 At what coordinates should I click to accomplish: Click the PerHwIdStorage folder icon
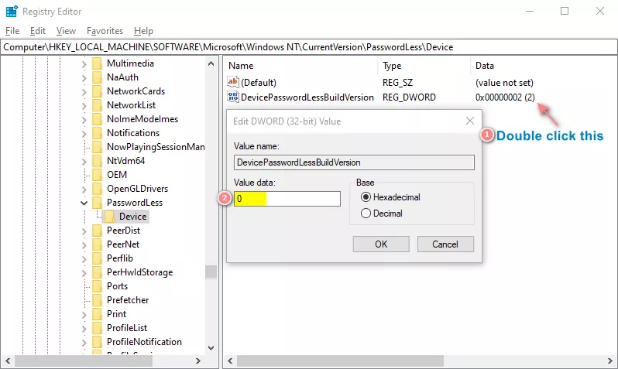(97, 272)
